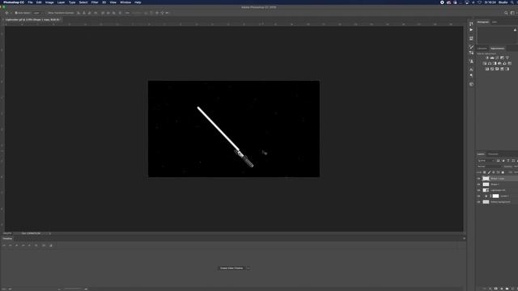This screenshot has height=291, width=518.
Task: Open the Auto-Select Layer dropdown
Action: (x=38, y=13)
